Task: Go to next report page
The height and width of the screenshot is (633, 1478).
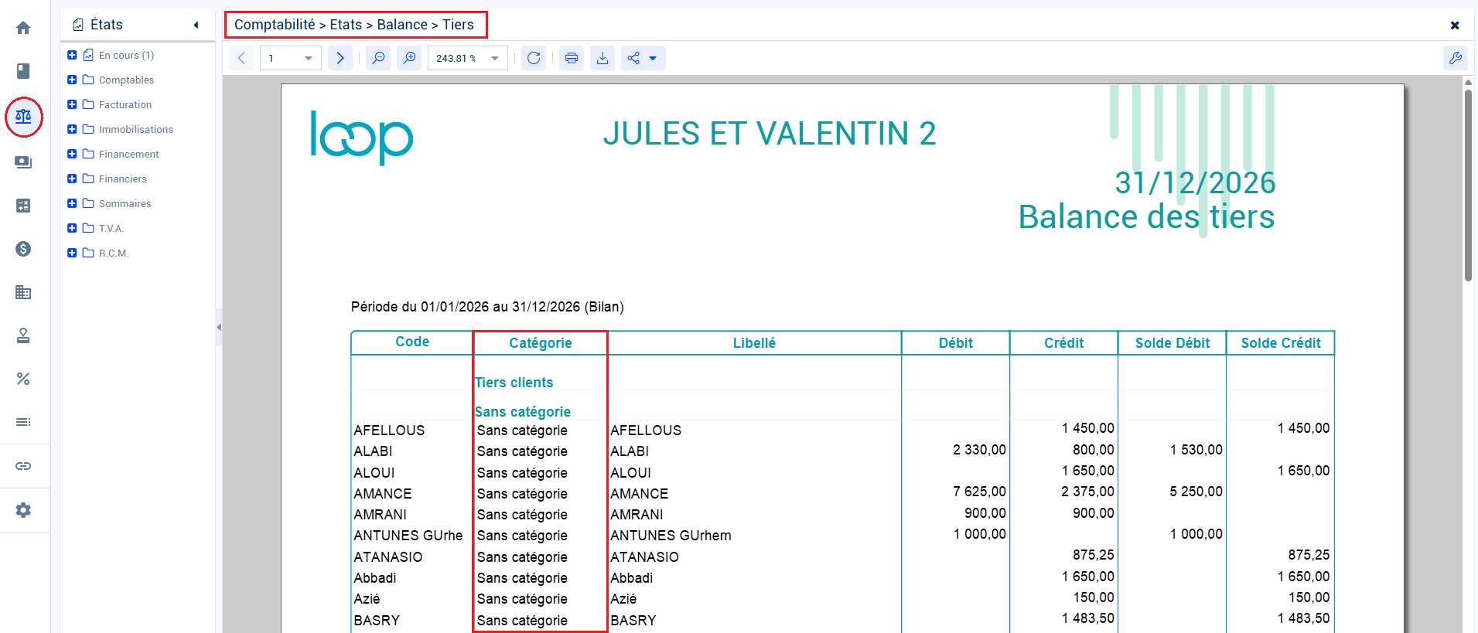Action: [x=340, y=58]
